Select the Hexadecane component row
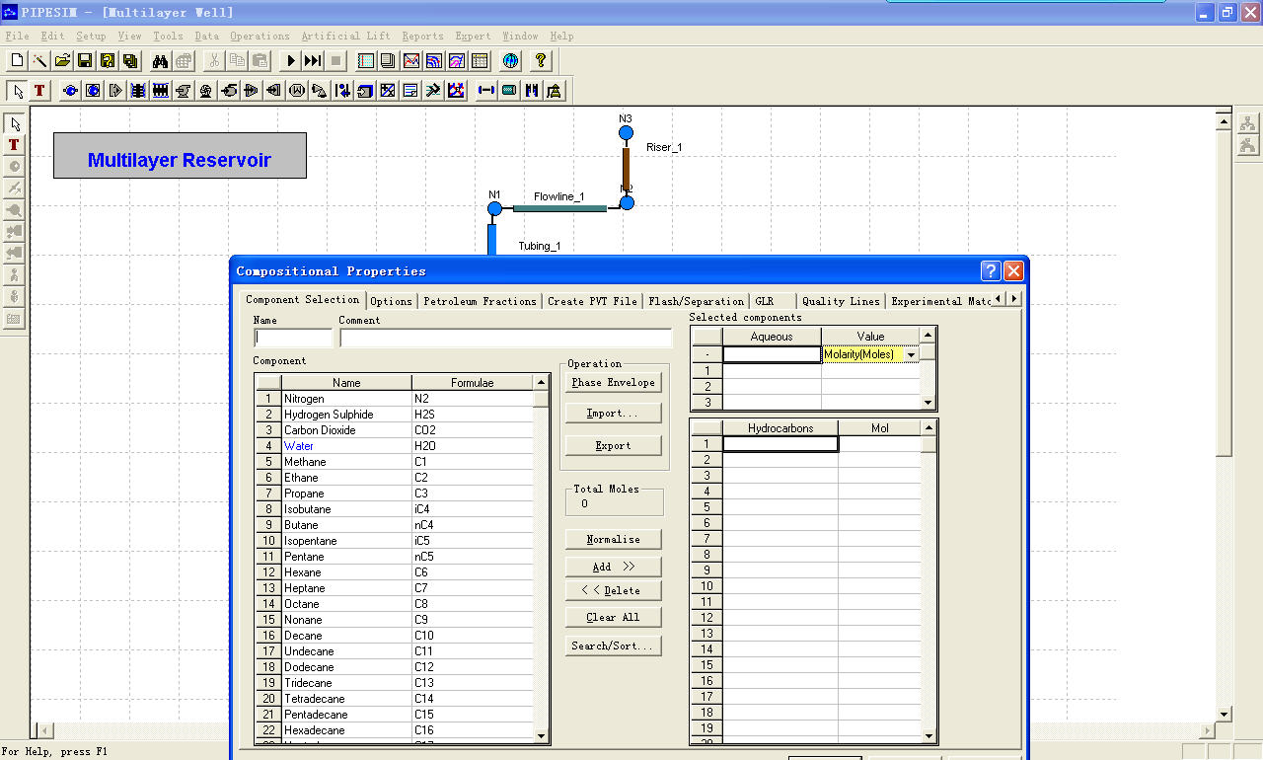 (395, 730)
